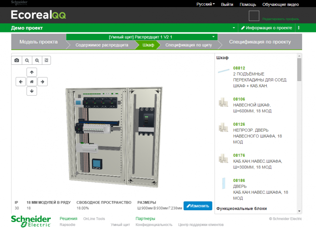Image resolution: width=316 pixels, height=228 pixels.
Task: Open Центр поддержки клиентов link
Action: coord(201,224)
